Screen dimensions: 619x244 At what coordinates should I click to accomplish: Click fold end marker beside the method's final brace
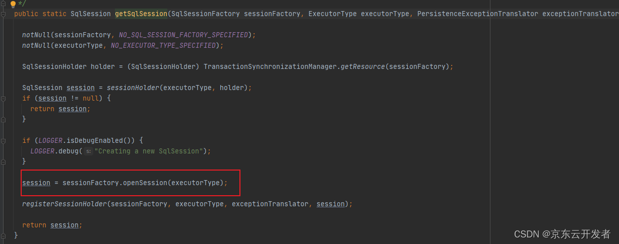[4, 235]
